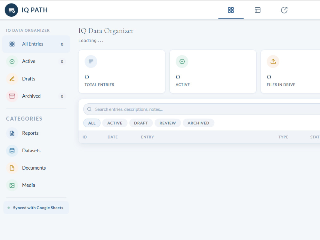Screen dimensions: 320x240
Task: Click the Files in Drive upload icon
Action: [273, 61]
